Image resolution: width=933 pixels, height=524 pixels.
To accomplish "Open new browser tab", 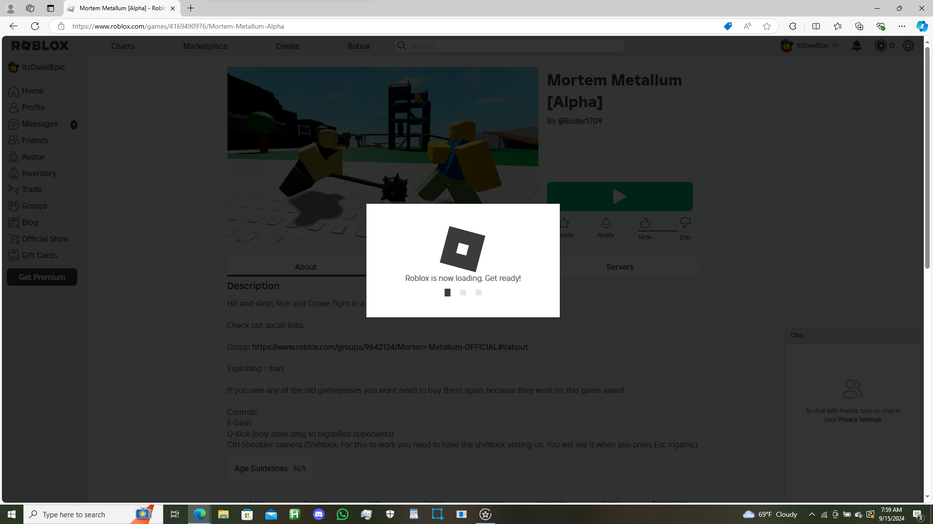I will pos(191,8).
